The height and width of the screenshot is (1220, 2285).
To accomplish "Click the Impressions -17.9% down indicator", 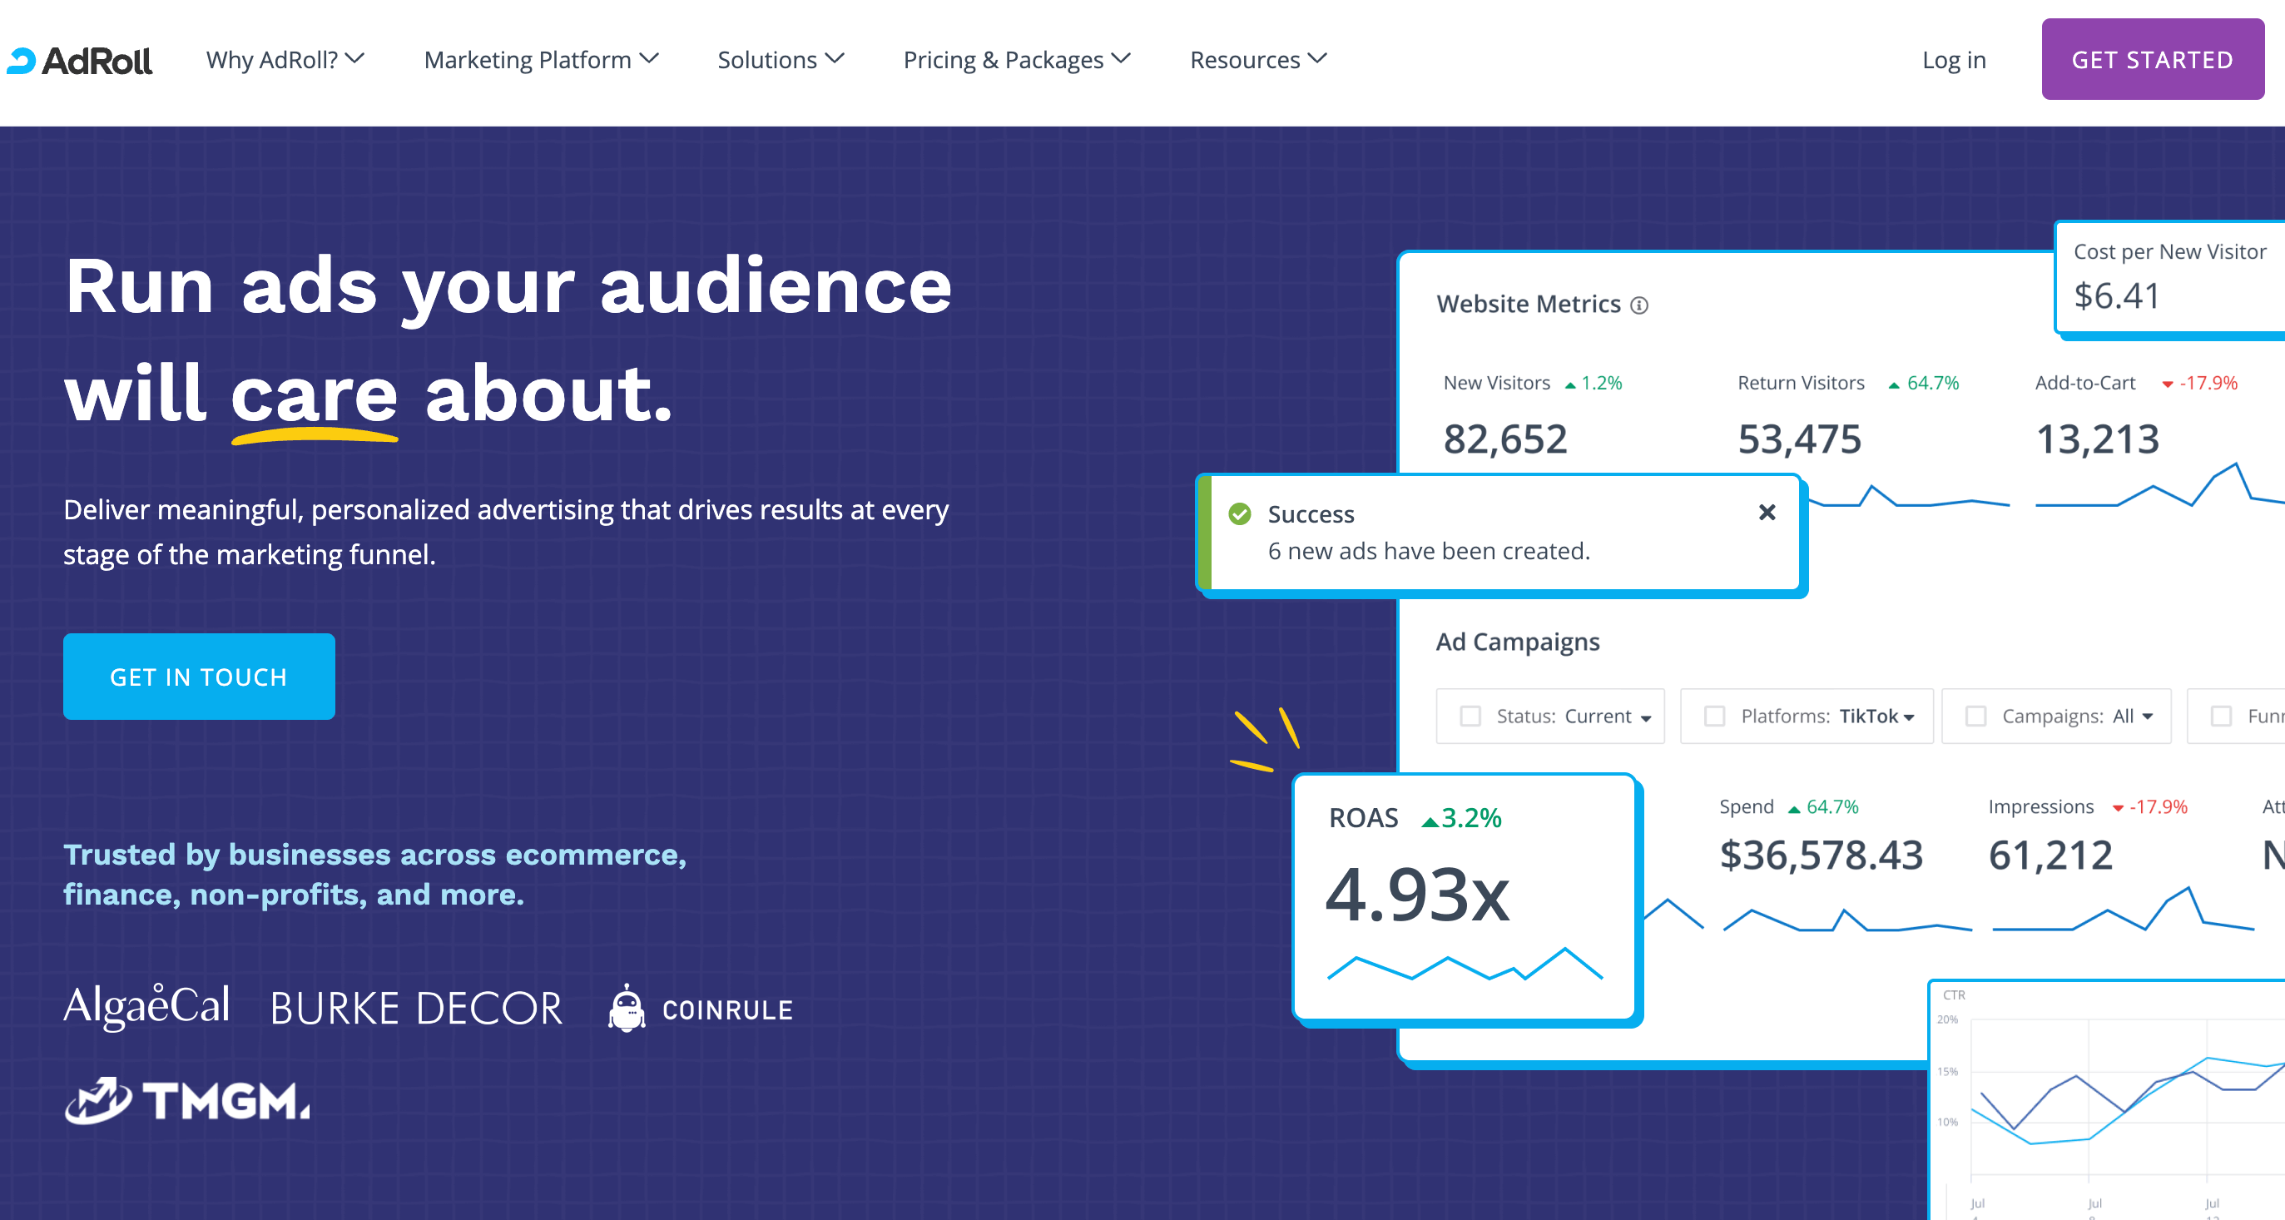I will (2149, 807).
